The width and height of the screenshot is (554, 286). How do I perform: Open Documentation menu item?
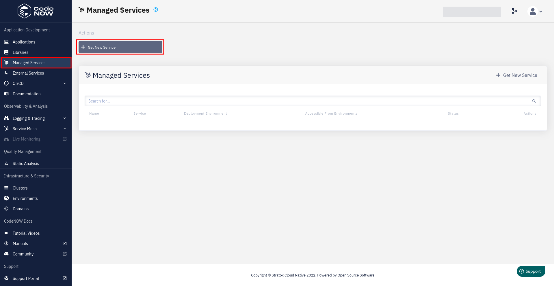[27, 94]
